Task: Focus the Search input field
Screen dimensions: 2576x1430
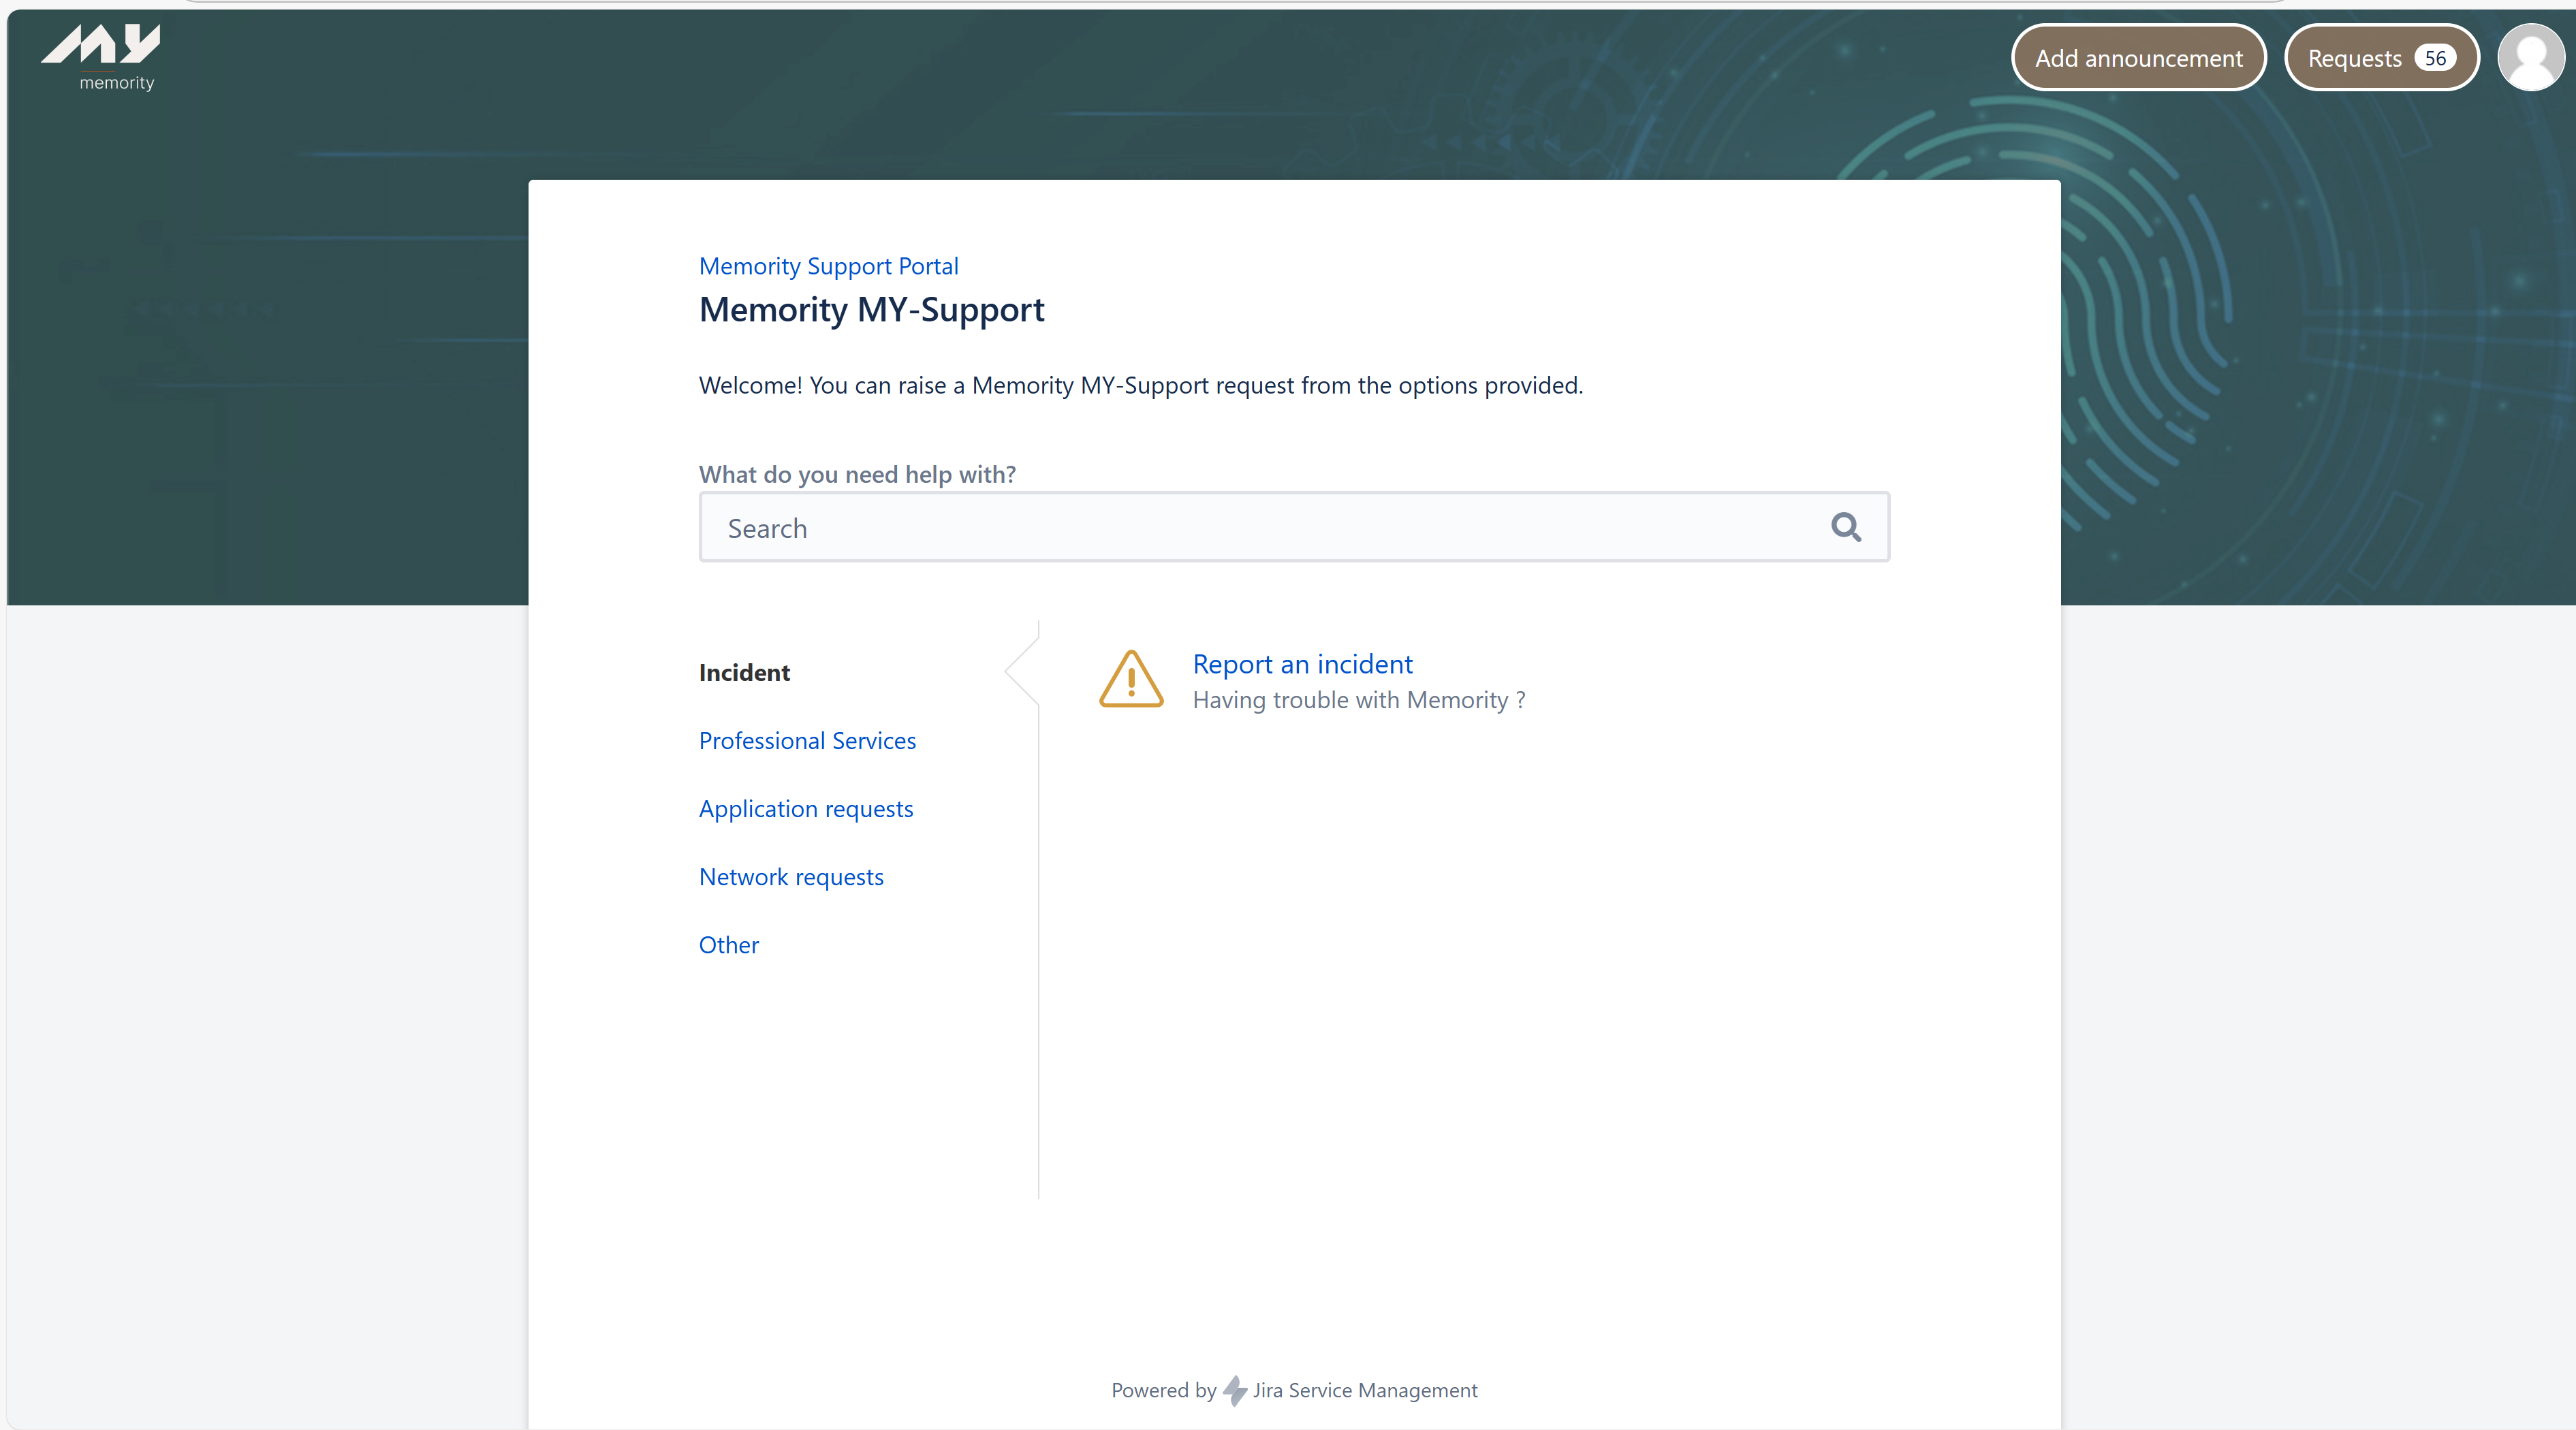Action: 1260,527
